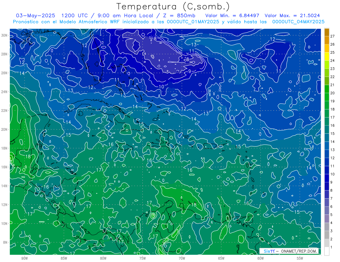Click the legend scale value '26'
Viewport: 340px width, 262px height.
tap(332, 44)
